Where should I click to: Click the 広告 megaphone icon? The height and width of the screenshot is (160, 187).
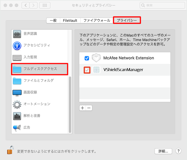pyautogui.click(x=17, y=128)
